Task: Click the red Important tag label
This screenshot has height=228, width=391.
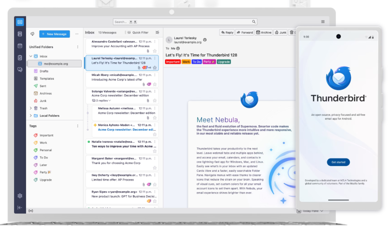Action: click(x=173, y=62)
